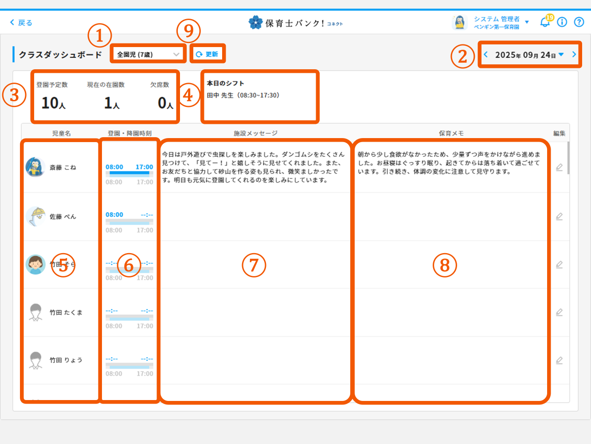Screen dimensions: 591x444
Task: Click edit pencil for 佐藤 ぺん row
Action: click(x=559, y=217)
